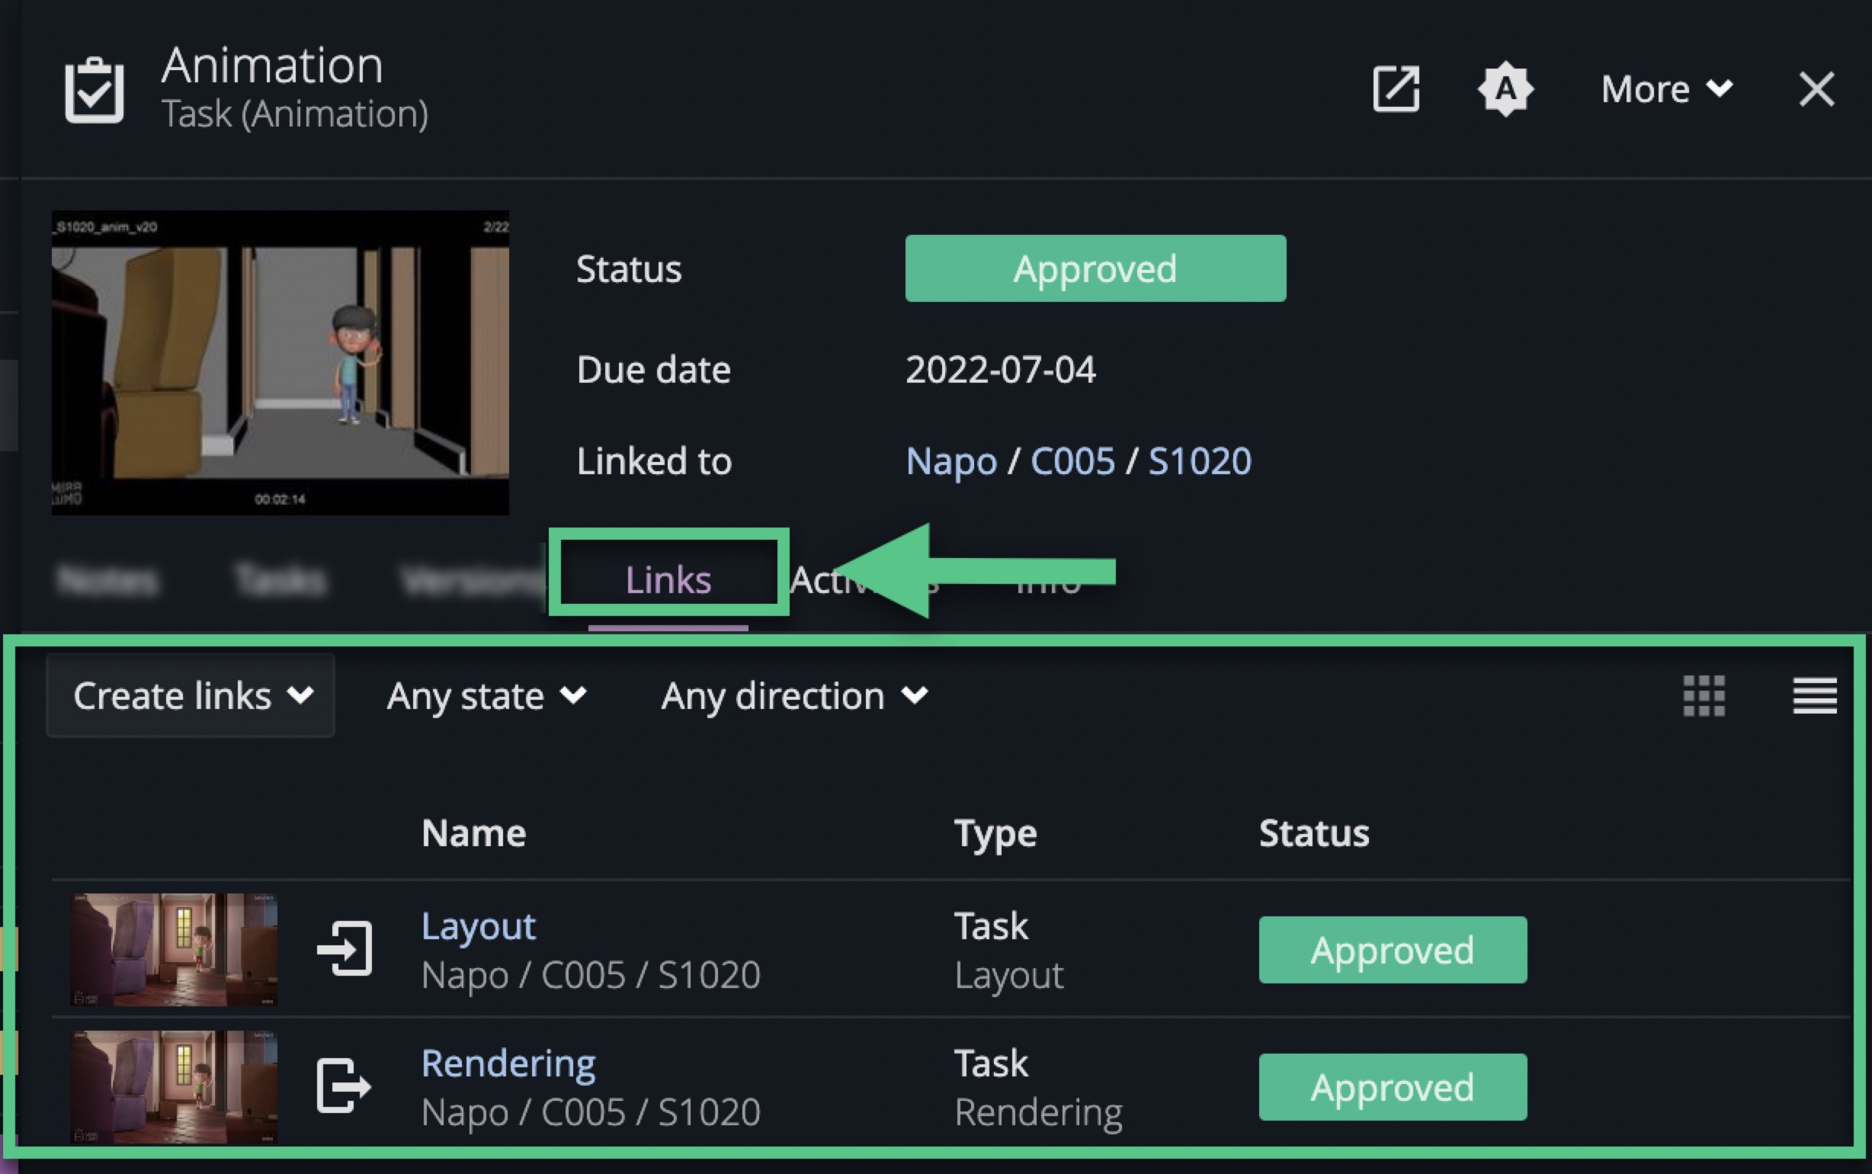This screenshot has height=1174, width=1872.
Task: Open the Rendering task link
Action: click(508, 1063)
